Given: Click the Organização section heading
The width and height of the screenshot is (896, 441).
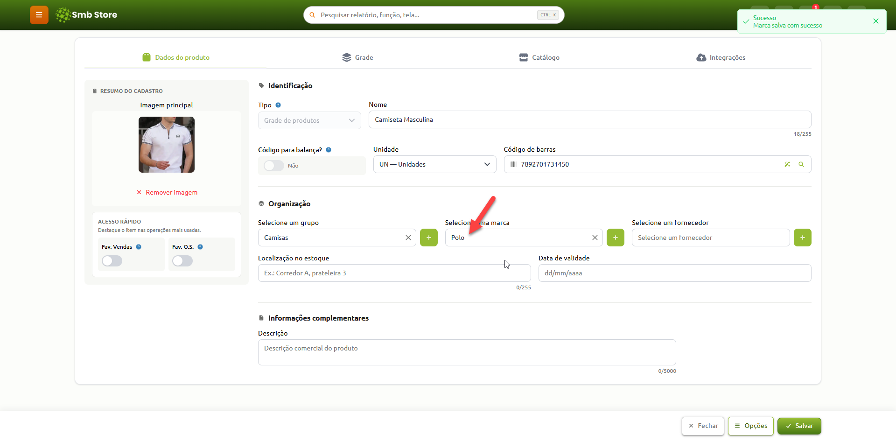Looking at the screenshot, I should pos(289,203).
